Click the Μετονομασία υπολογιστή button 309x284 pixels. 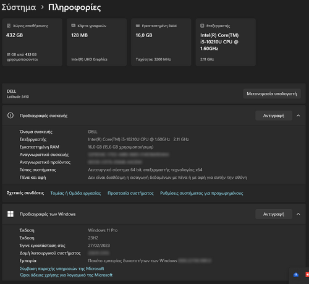point(272,93)
